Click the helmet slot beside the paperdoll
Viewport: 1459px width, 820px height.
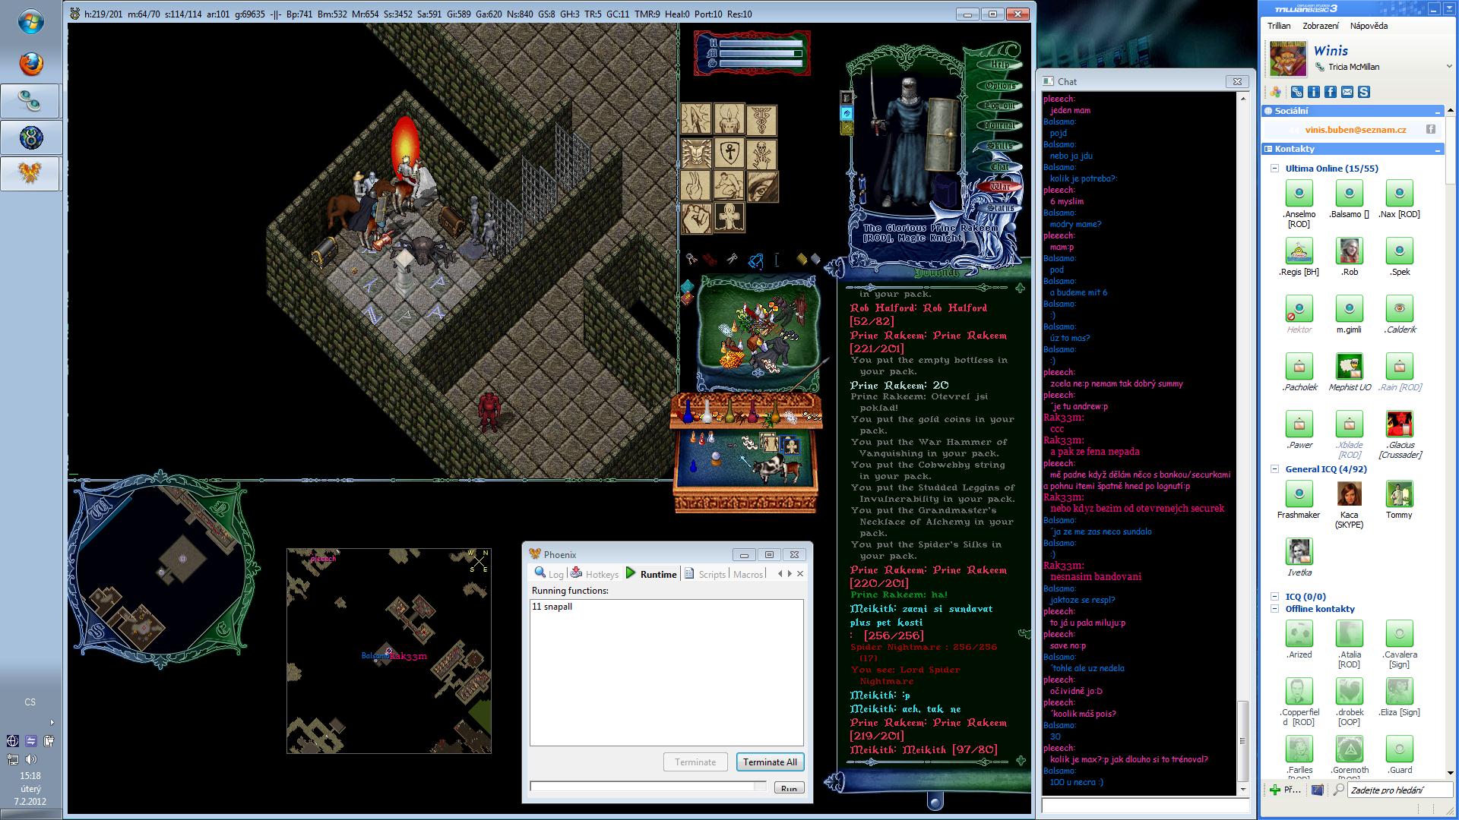pos(847,97)
